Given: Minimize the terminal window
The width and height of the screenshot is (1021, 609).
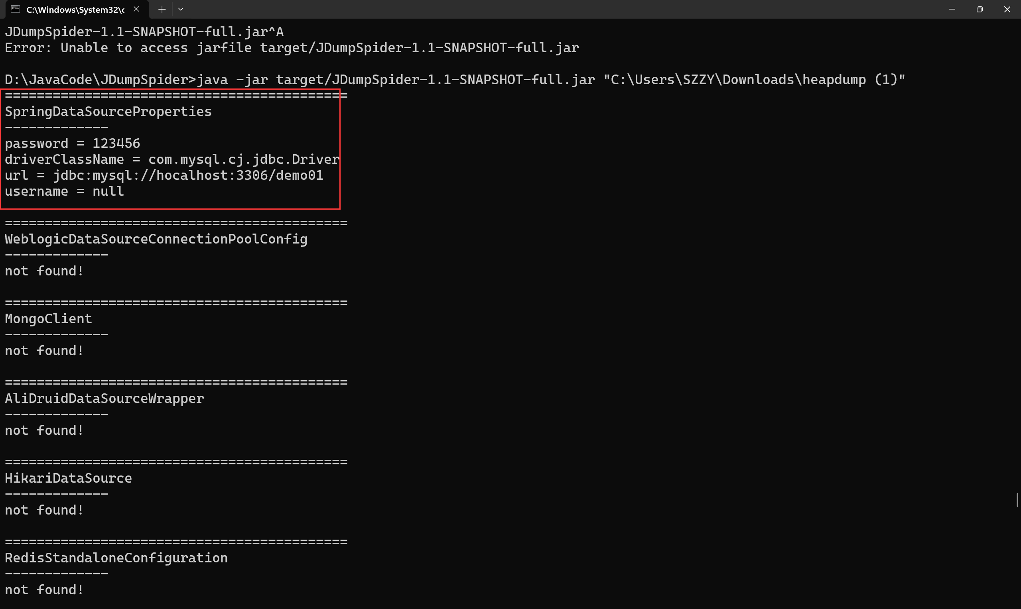Looking at the screenshot, I should pos(952,9).
